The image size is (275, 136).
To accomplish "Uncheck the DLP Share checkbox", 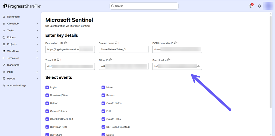I will coord(47,134).
